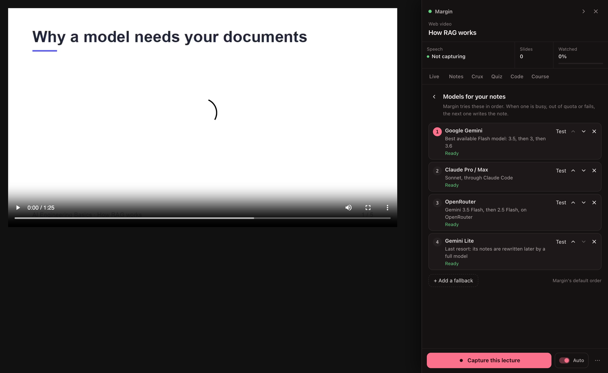Open the bottom three-dots menu
Screen dimensions: 608x373
[597, 360]
